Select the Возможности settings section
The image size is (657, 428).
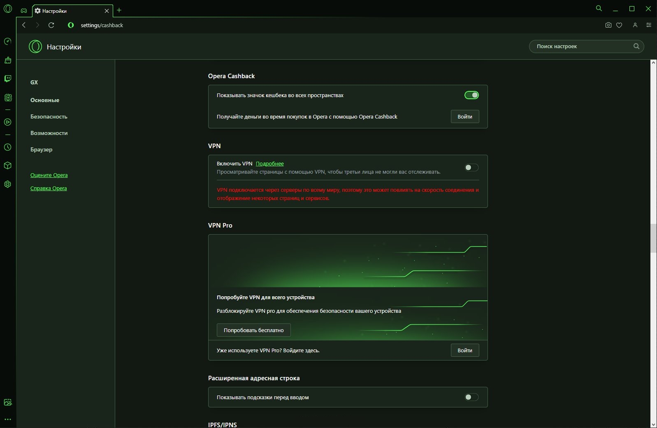49,133
